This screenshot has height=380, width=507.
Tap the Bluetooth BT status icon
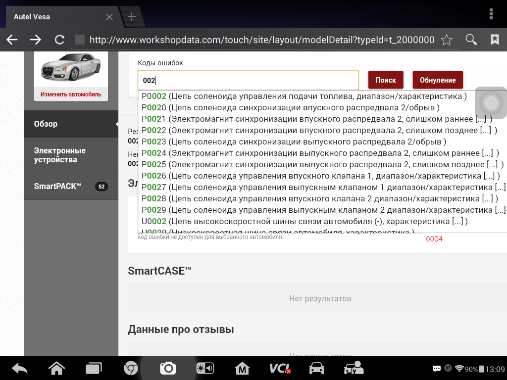tap(448, 368)
